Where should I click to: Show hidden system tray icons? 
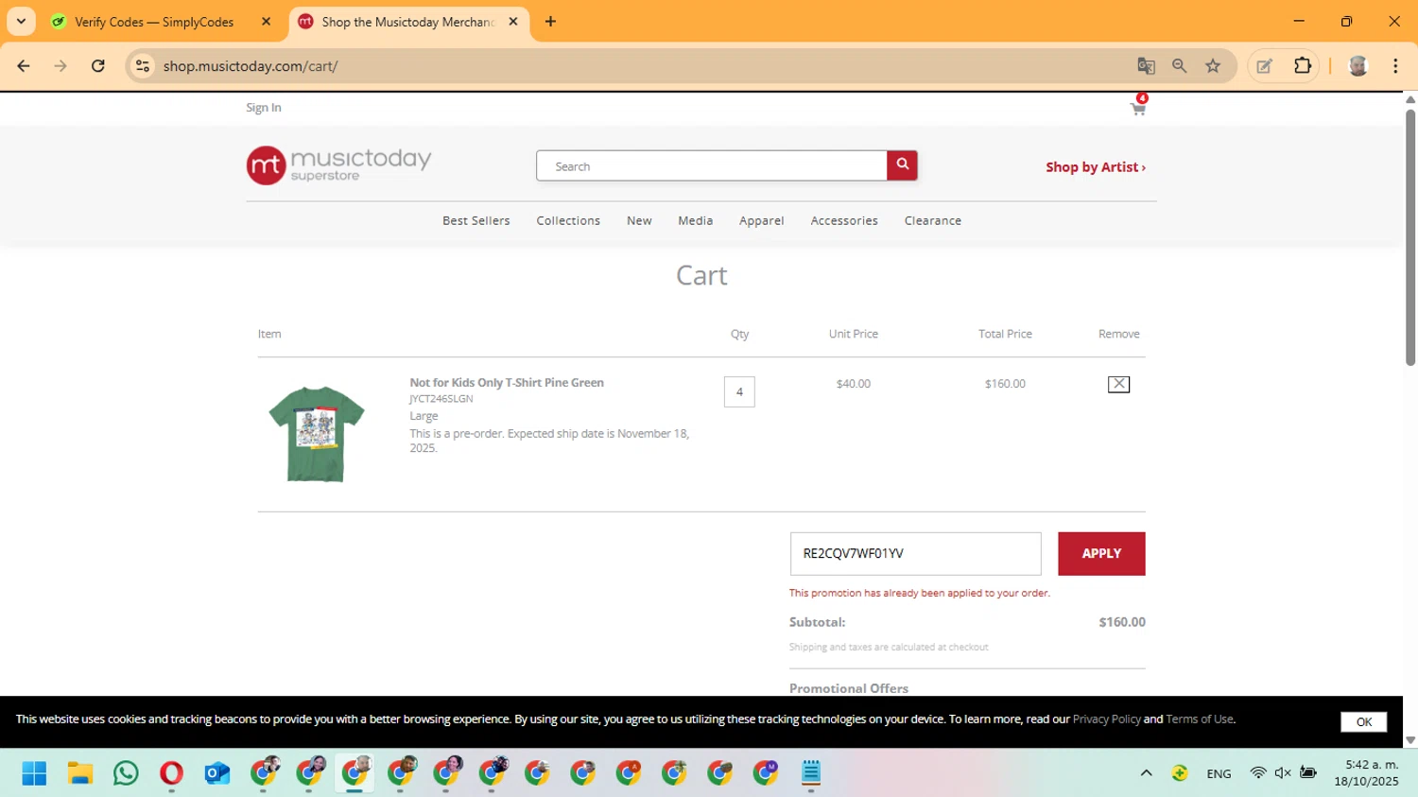[1146, 773]
